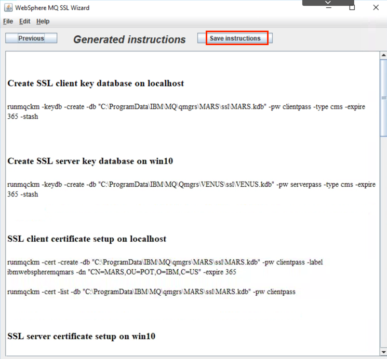The image size is (387, 359).
Task: Click the Java app icon in title bar
Action: pos(8,8)
